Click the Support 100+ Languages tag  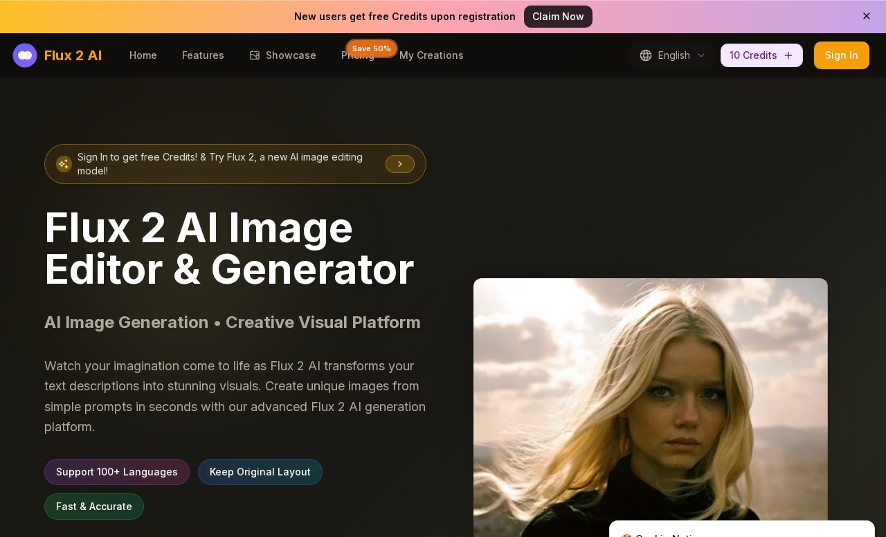click(117, 472)
